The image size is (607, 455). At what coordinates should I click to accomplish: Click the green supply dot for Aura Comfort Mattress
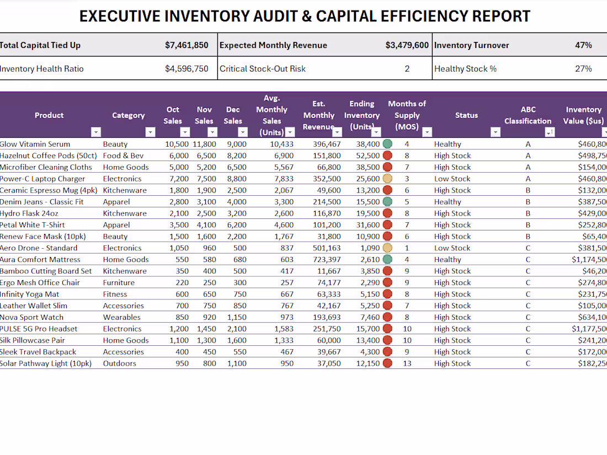387,259
